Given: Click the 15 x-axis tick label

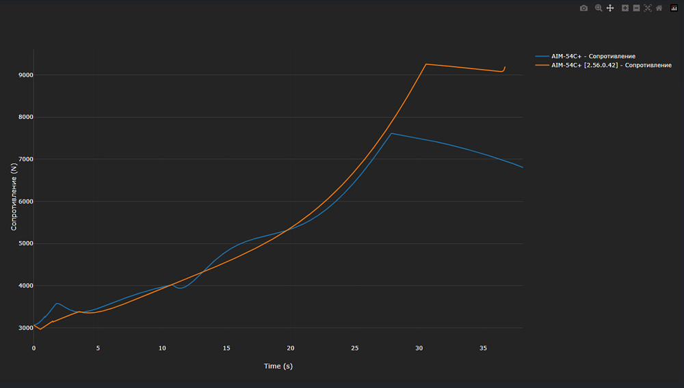Looking at the screenshot, I should coord(226,348).
